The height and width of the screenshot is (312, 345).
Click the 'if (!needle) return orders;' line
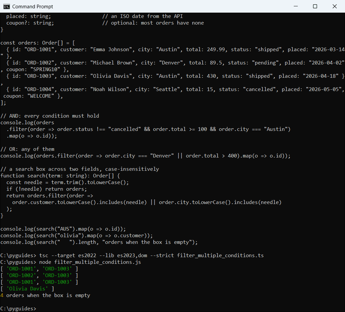point(47,189)
